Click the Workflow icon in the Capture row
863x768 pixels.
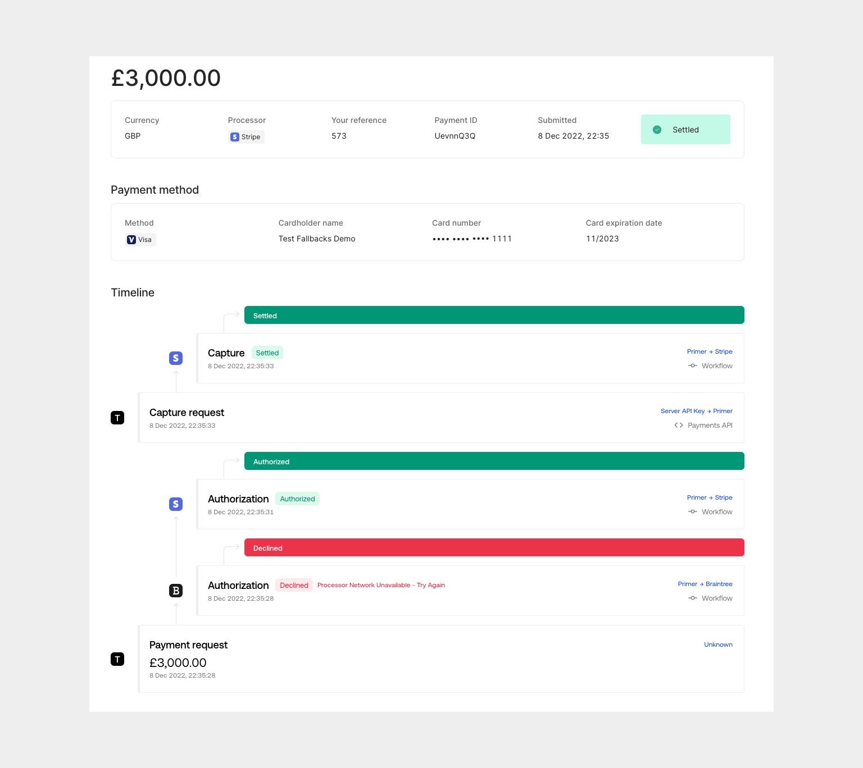pyautogui.click(x=693, y=366)
